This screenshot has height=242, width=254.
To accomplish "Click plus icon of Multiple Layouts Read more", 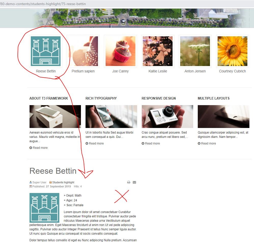I will click(199, 143).
